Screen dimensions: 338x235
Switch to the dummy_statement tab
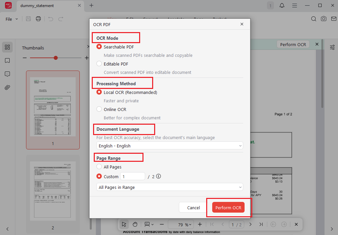click(x=37, y=6)
